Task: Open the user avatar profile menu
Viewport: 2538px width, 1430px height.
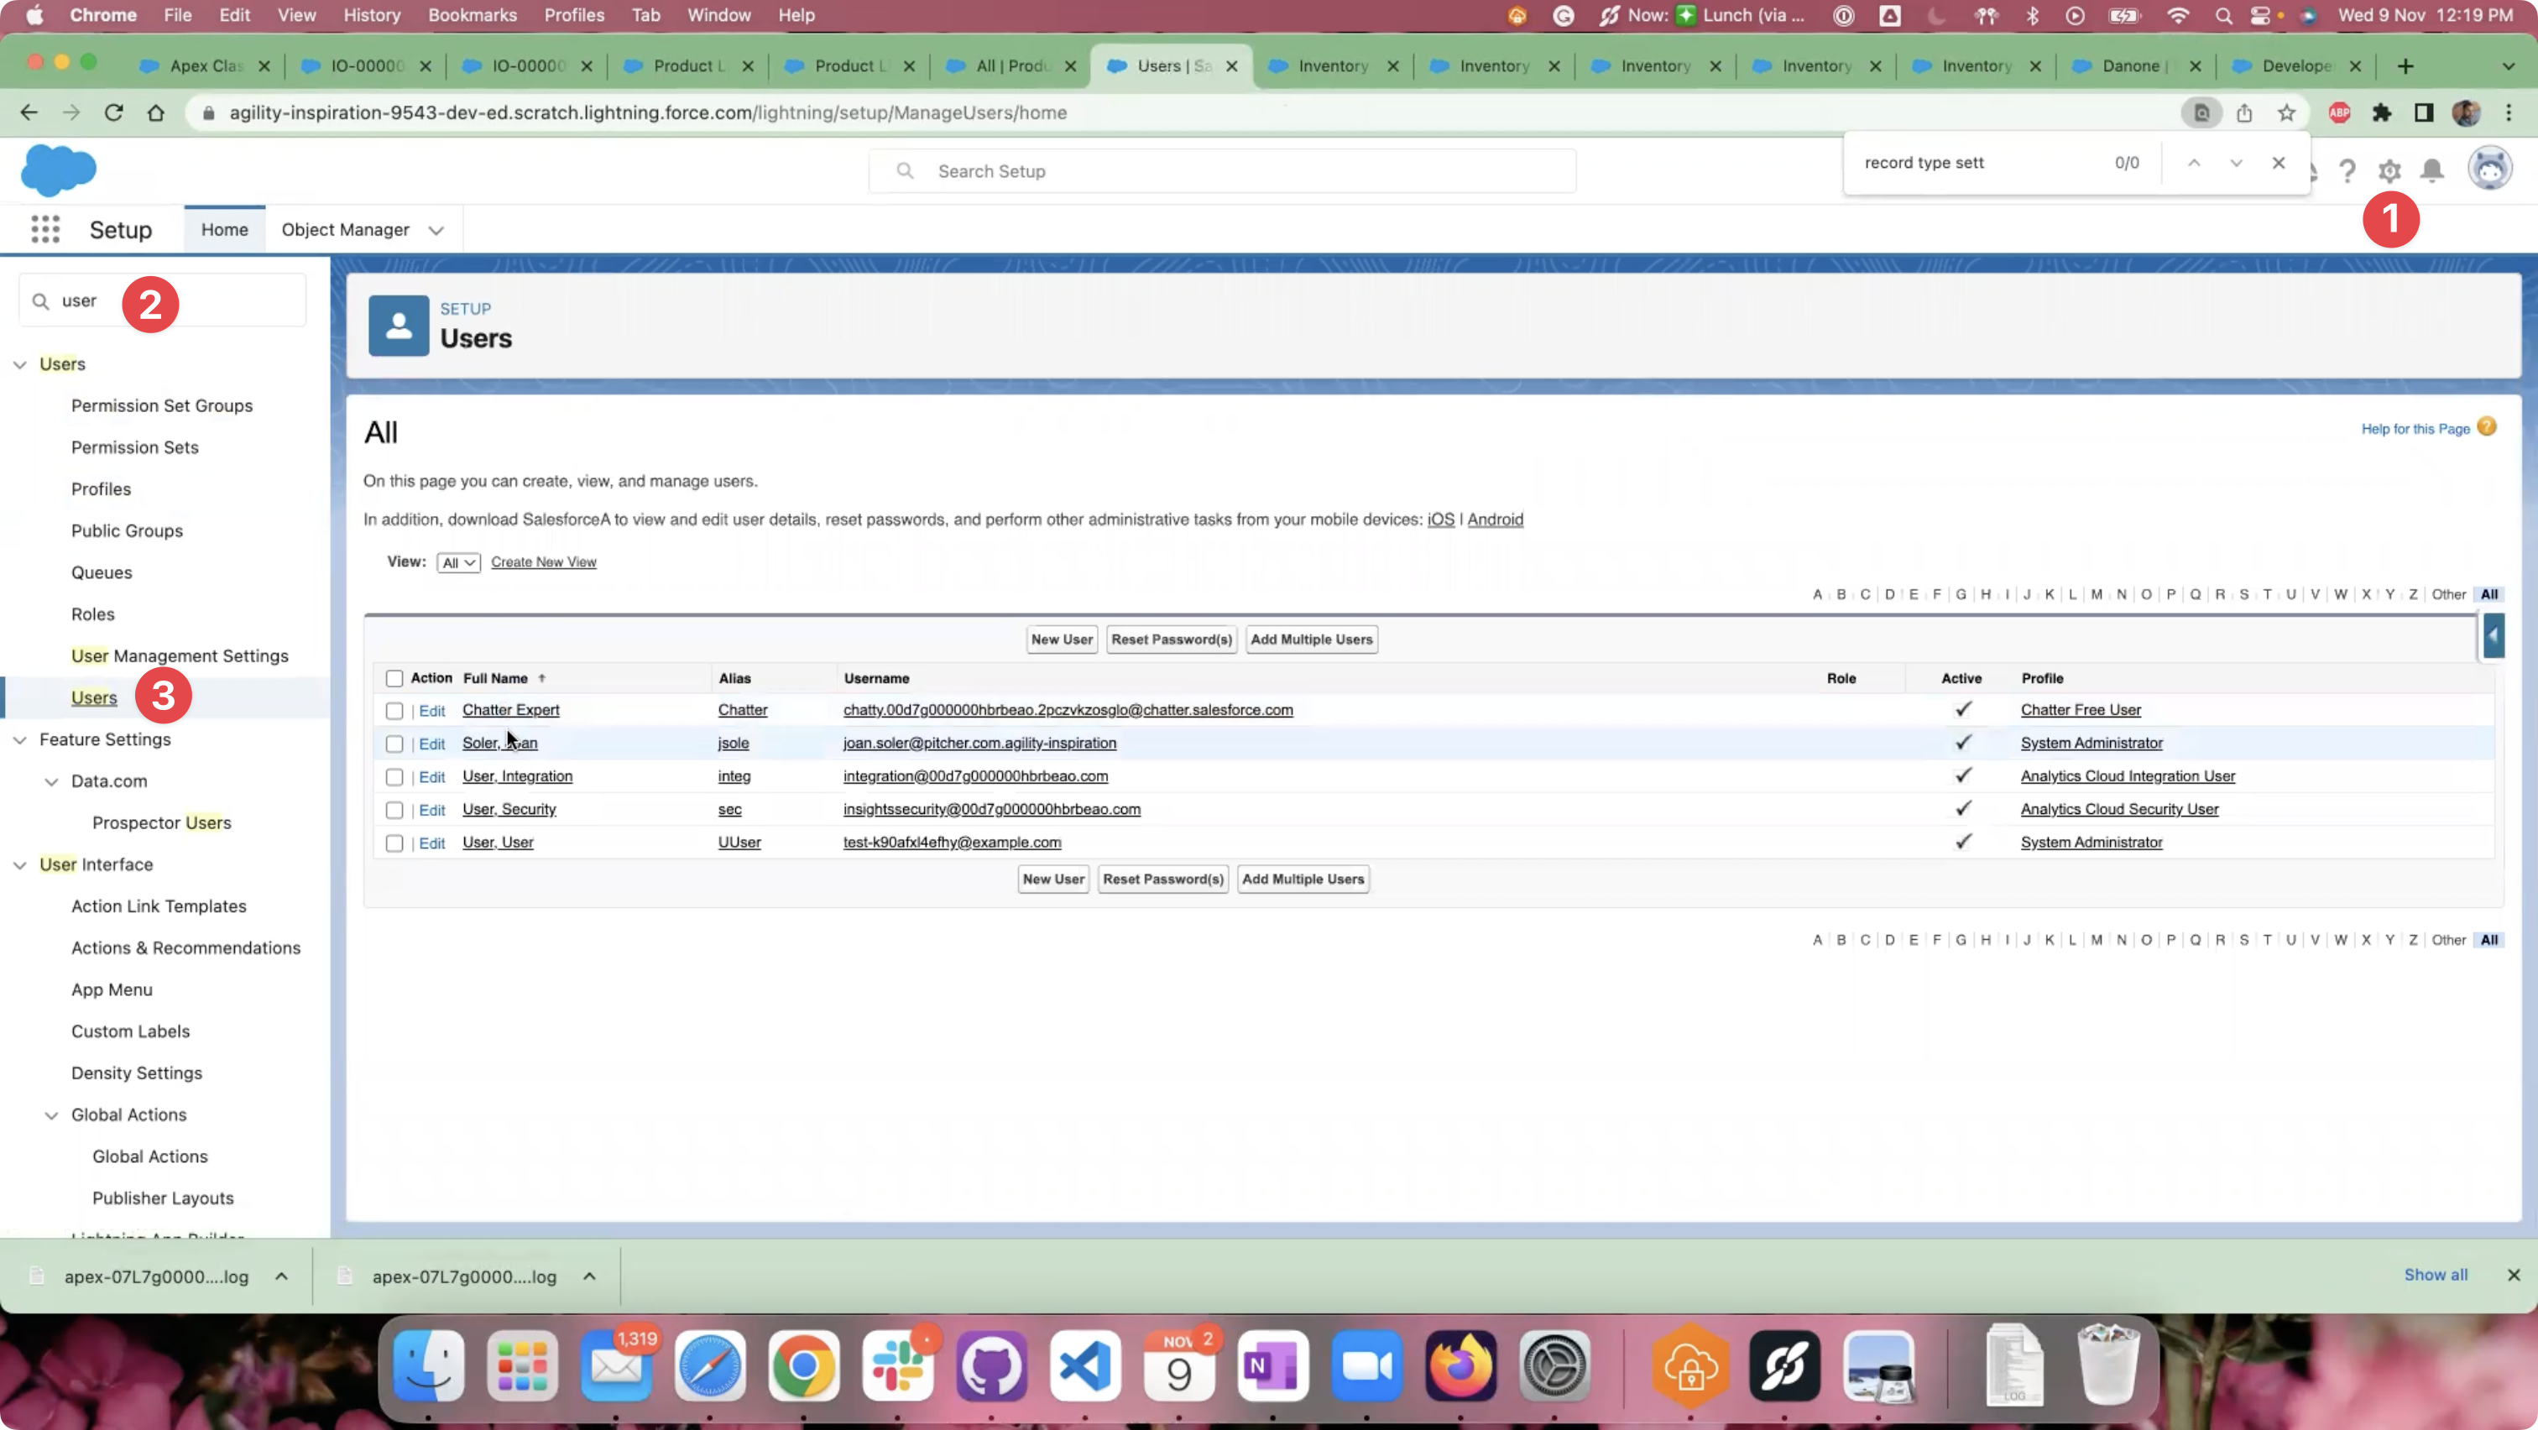Action: pos(2488,170)
